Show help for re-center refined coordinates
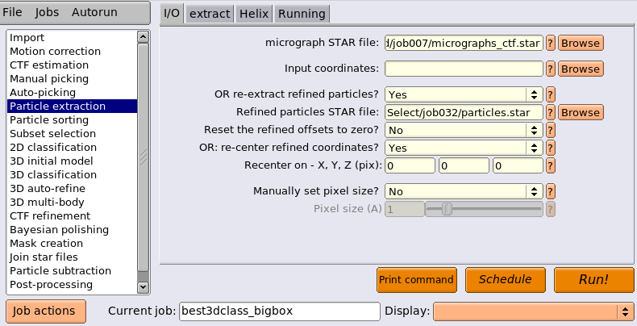 (x=550, y=148)
